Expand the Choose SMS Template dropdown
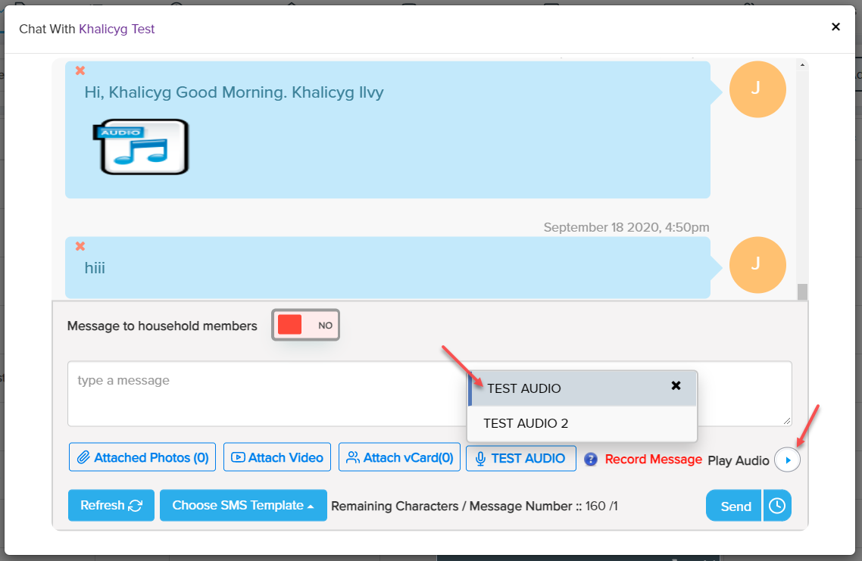The image size is (862, 561). 243,505
